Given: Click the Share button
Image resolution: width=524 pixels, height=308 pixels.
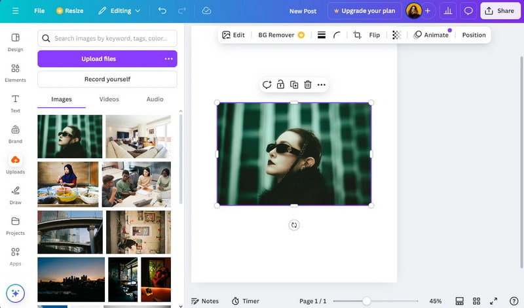Looking at the screenshot, I should click(x=500, y=11).
